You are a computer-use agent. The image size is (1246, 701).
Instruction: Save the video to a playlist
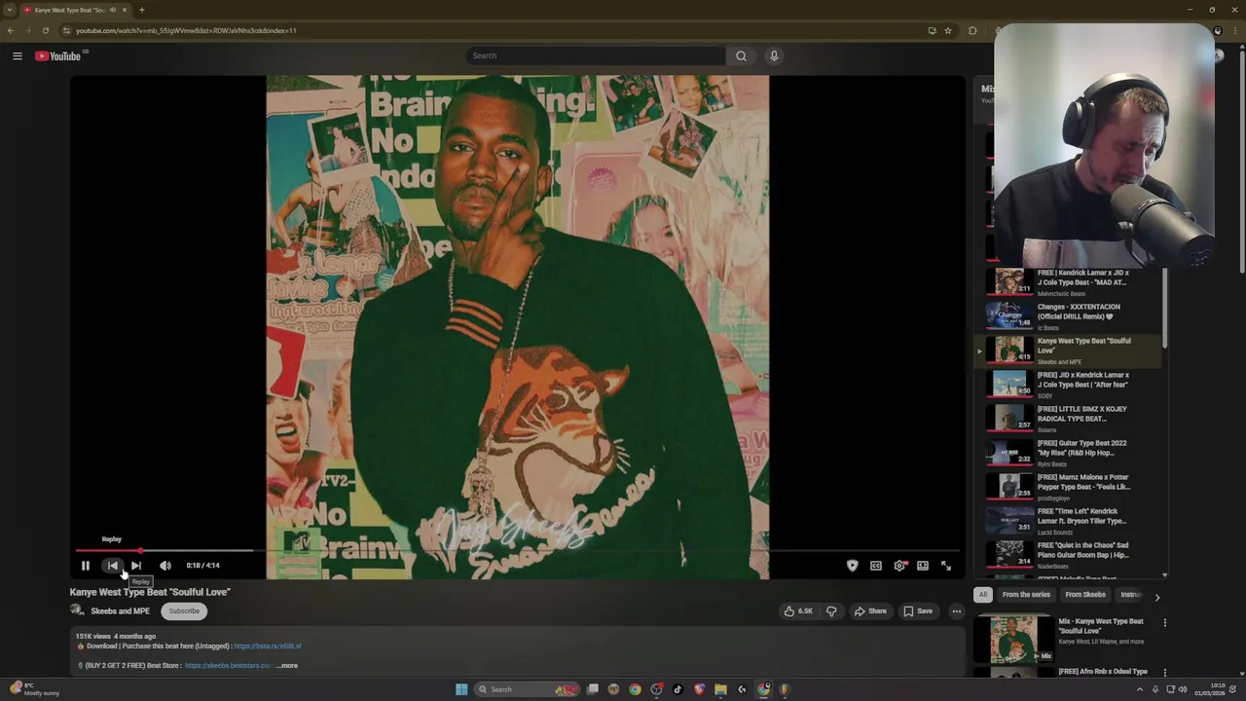(x=918, y=611)
